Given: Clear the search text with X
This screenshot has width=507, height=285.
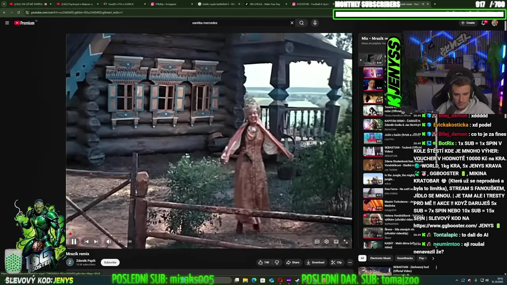Looking at the screenshot, I should [292, 23].
